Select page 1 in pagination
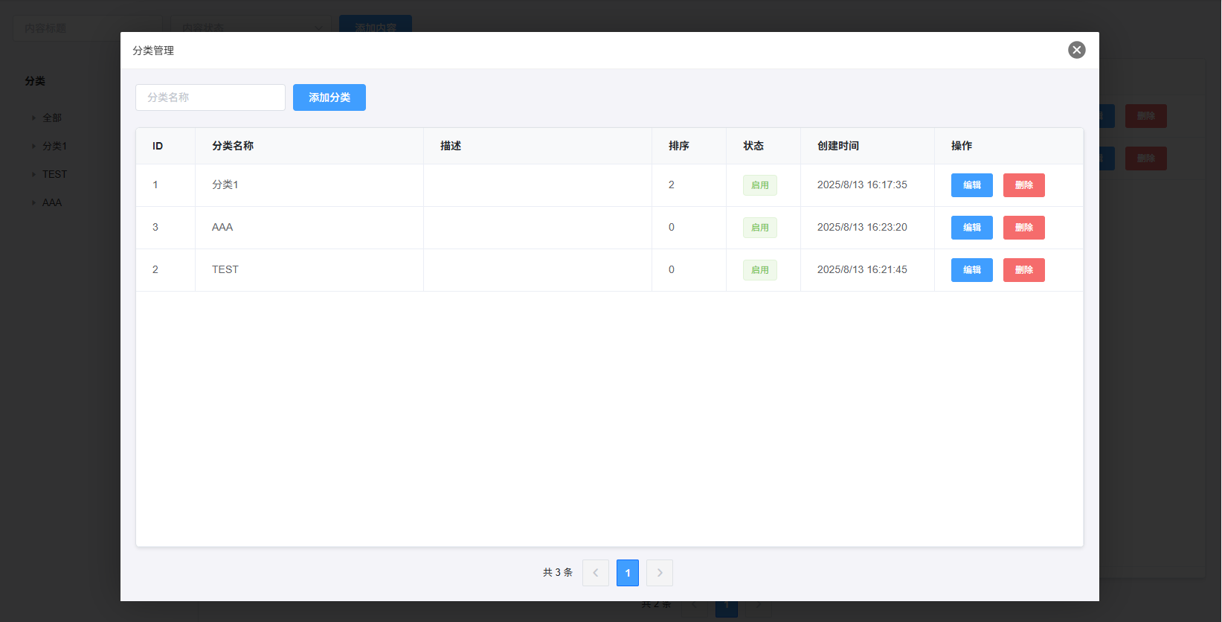 point(628,573)
